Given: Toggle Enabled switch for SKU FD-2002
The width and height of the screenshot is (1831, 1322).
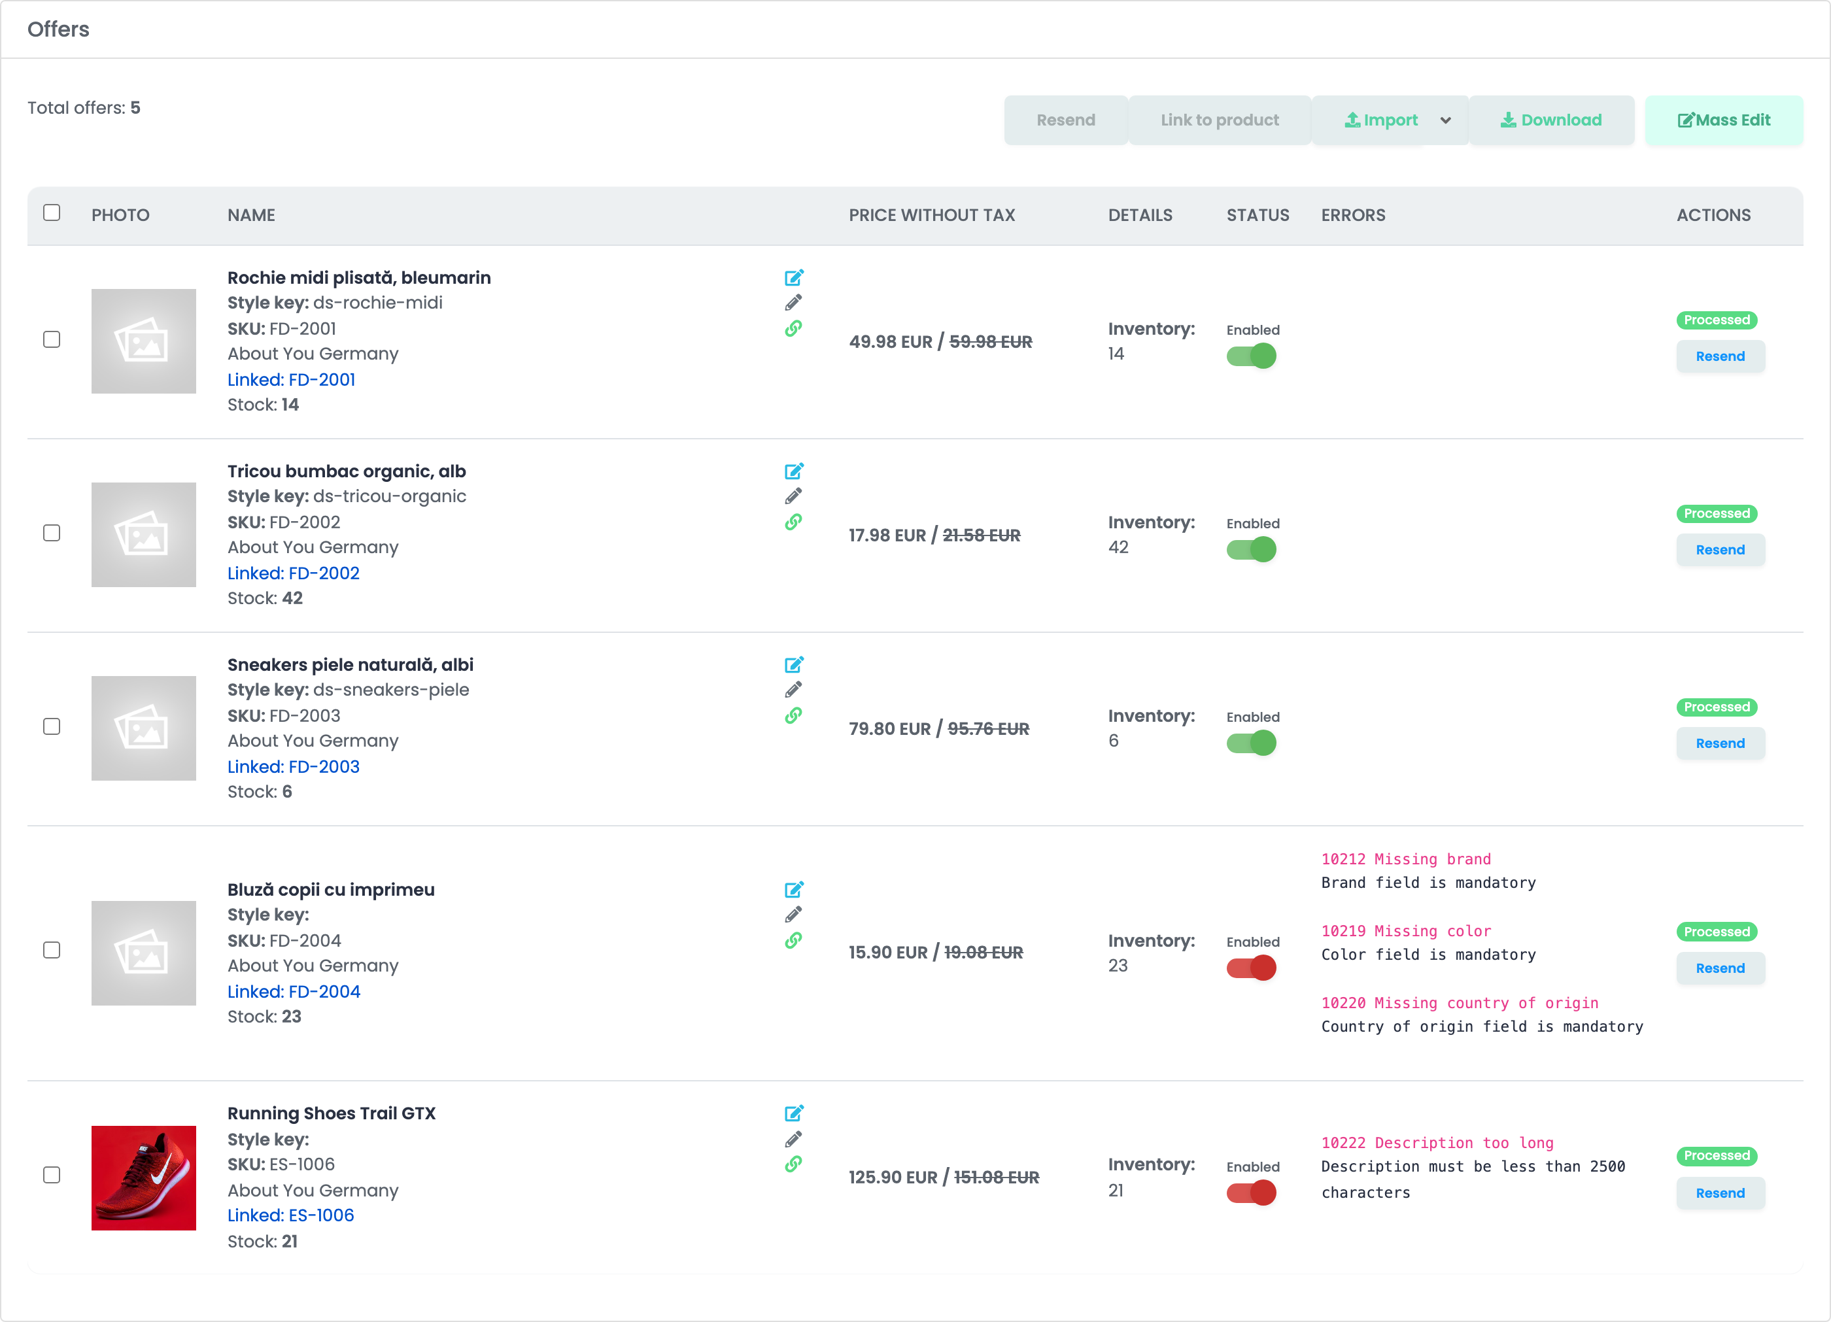Looking at the screenshot, I should (1250, 550).
